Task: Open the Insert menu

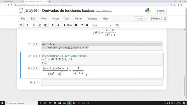Action: (56, 19)
